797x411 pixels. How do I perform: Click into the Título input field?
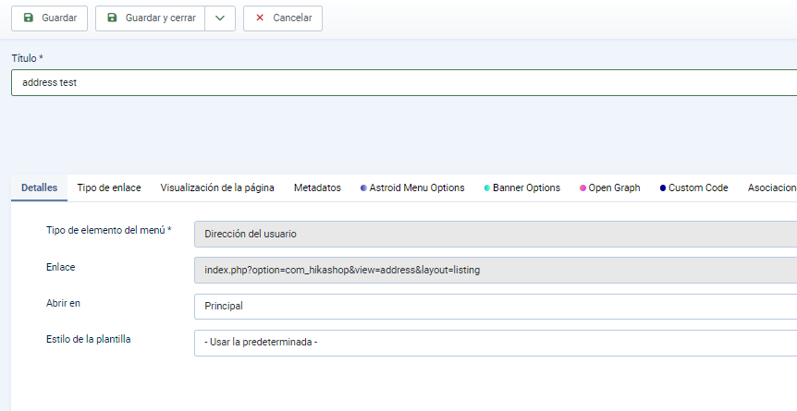point(404,82)
